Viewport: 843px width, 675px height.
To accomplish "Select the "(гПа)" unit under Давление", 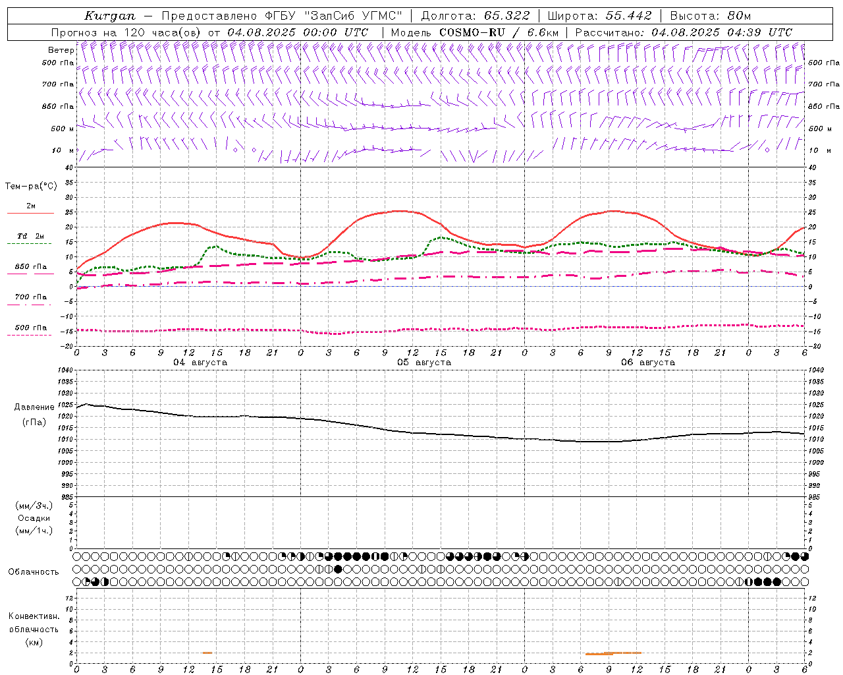I will [34, 423].
